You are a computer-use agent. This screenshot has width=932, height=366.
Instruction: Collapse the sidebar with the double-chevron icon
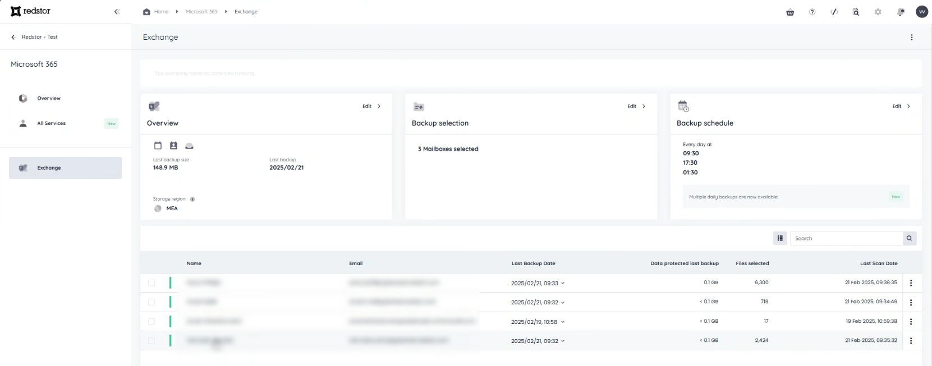pos(117,12)
